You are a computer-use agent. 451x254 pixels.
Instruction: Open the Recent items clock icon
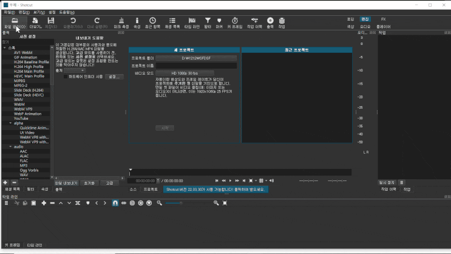tap(152, 22)
